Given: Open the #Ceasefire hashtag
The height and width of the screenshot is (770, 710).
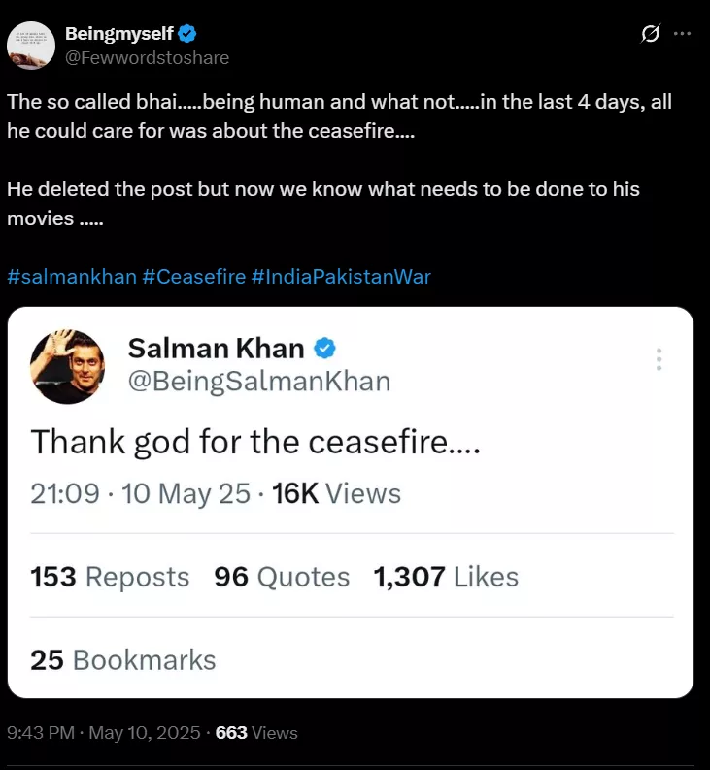Looking at the screenshot, I should pyautogui.click(x=193, y=277).
